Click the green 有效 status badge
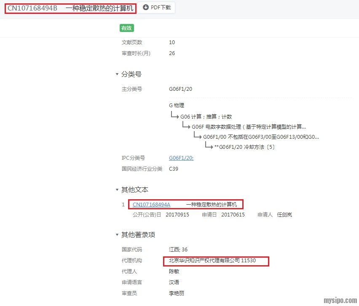This screenshot has width=359, height=306. coord(127,28)
